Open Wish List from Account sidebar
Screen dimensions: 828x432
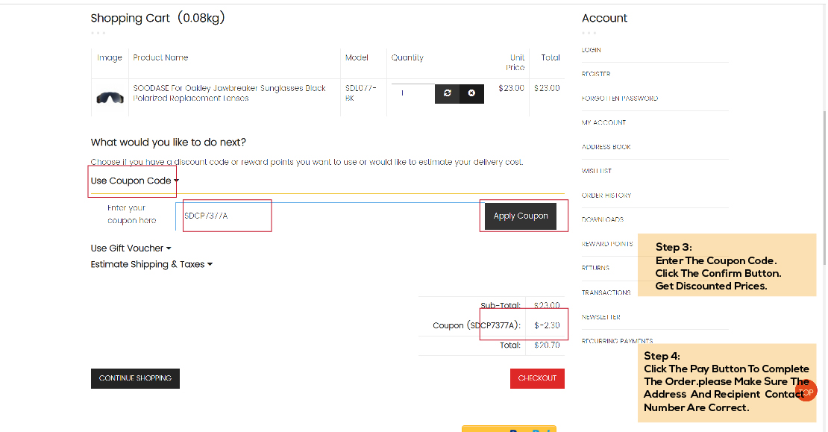pyautogui.click(x=597, y=171)
